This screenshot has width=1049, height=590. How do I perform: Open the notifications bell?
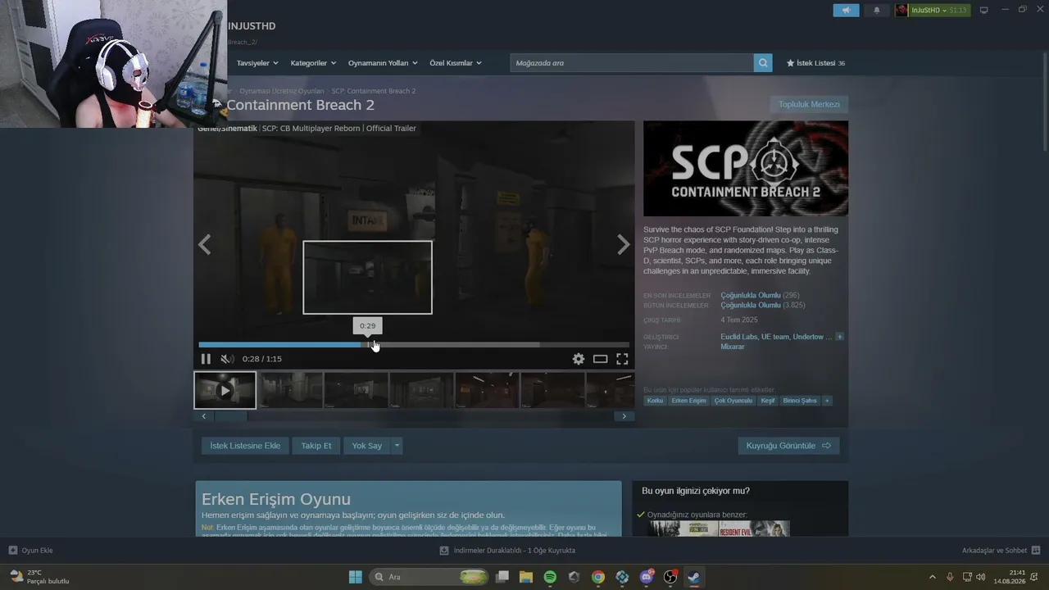point(876,11)
